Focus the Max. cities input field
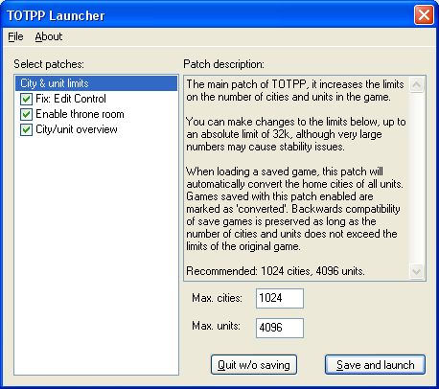Image resolution: width=439 pixels, height=389 pixels. click(280, 298)
